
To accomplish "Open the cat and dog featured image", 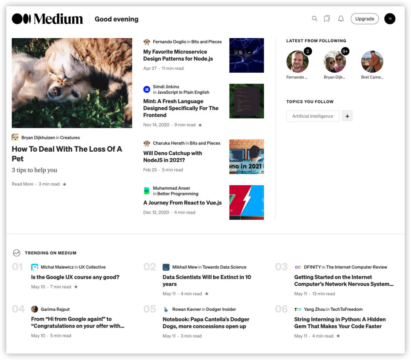I will (72, 83).
